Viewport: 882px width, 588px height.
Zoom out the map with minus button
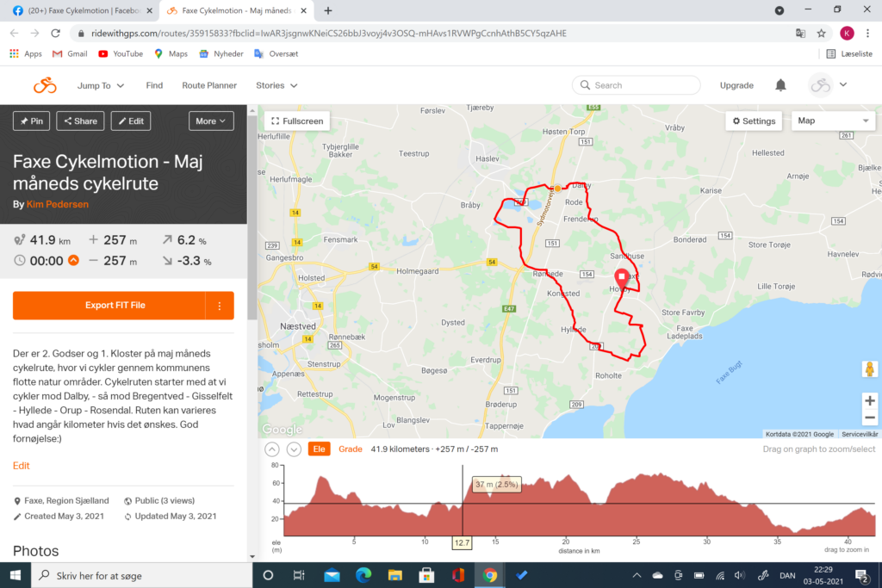coord(870,418)
